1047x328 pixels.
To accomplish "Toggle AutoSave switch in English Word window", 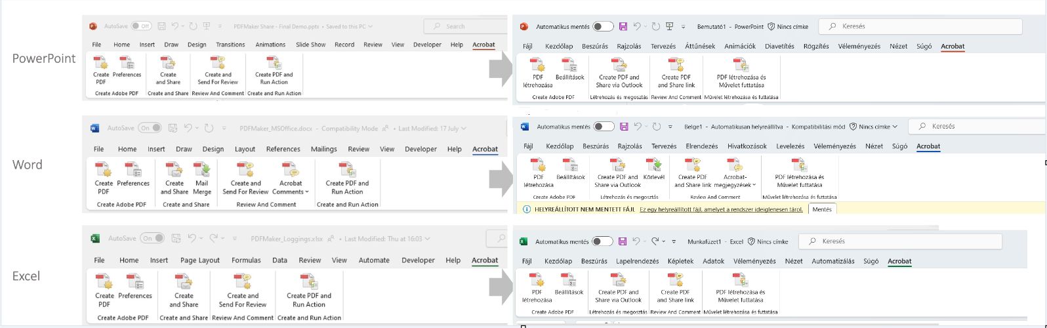I will [x=148, y=129].
